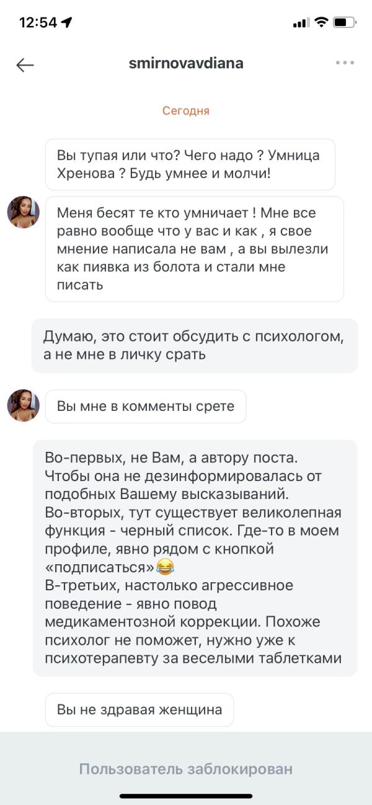
Task: Open the smirnovavdiana profile from the header
Action: click(x=186, y=63)
